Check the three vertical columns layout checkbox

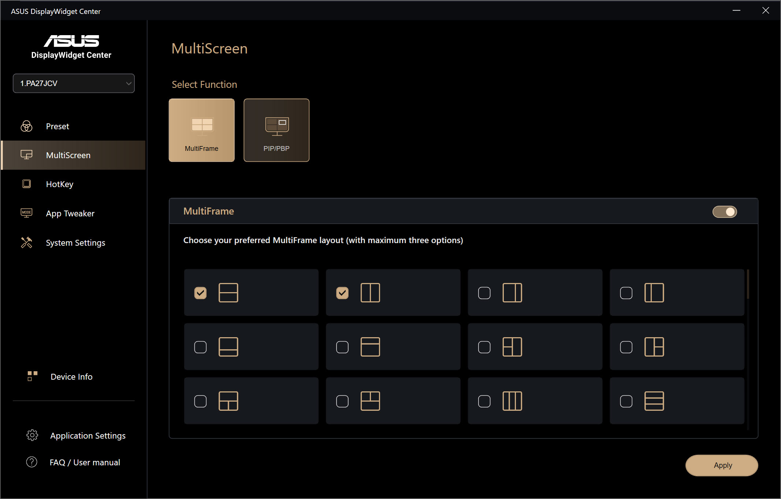tap(484, 401)
